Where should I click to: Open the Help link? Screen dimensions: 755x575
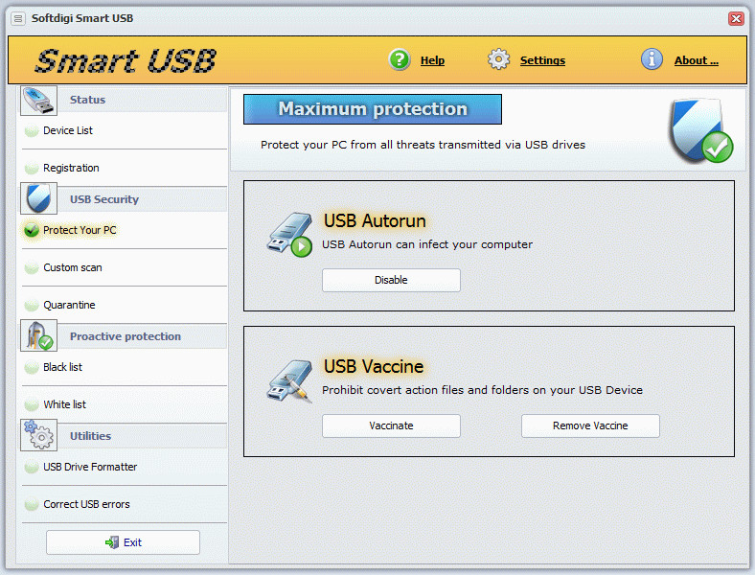pos(432,60)
